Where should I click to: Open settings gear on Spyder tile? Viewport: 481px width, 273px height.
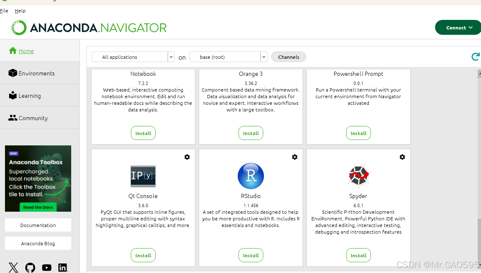pos(402,157)
